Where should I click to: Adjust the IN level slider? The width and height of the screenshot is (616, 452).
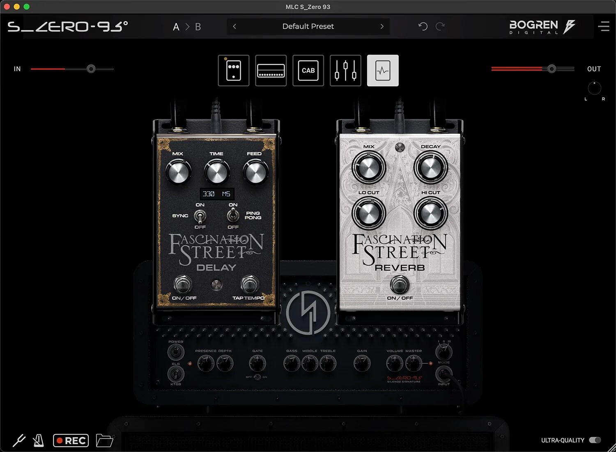point(91,69)
